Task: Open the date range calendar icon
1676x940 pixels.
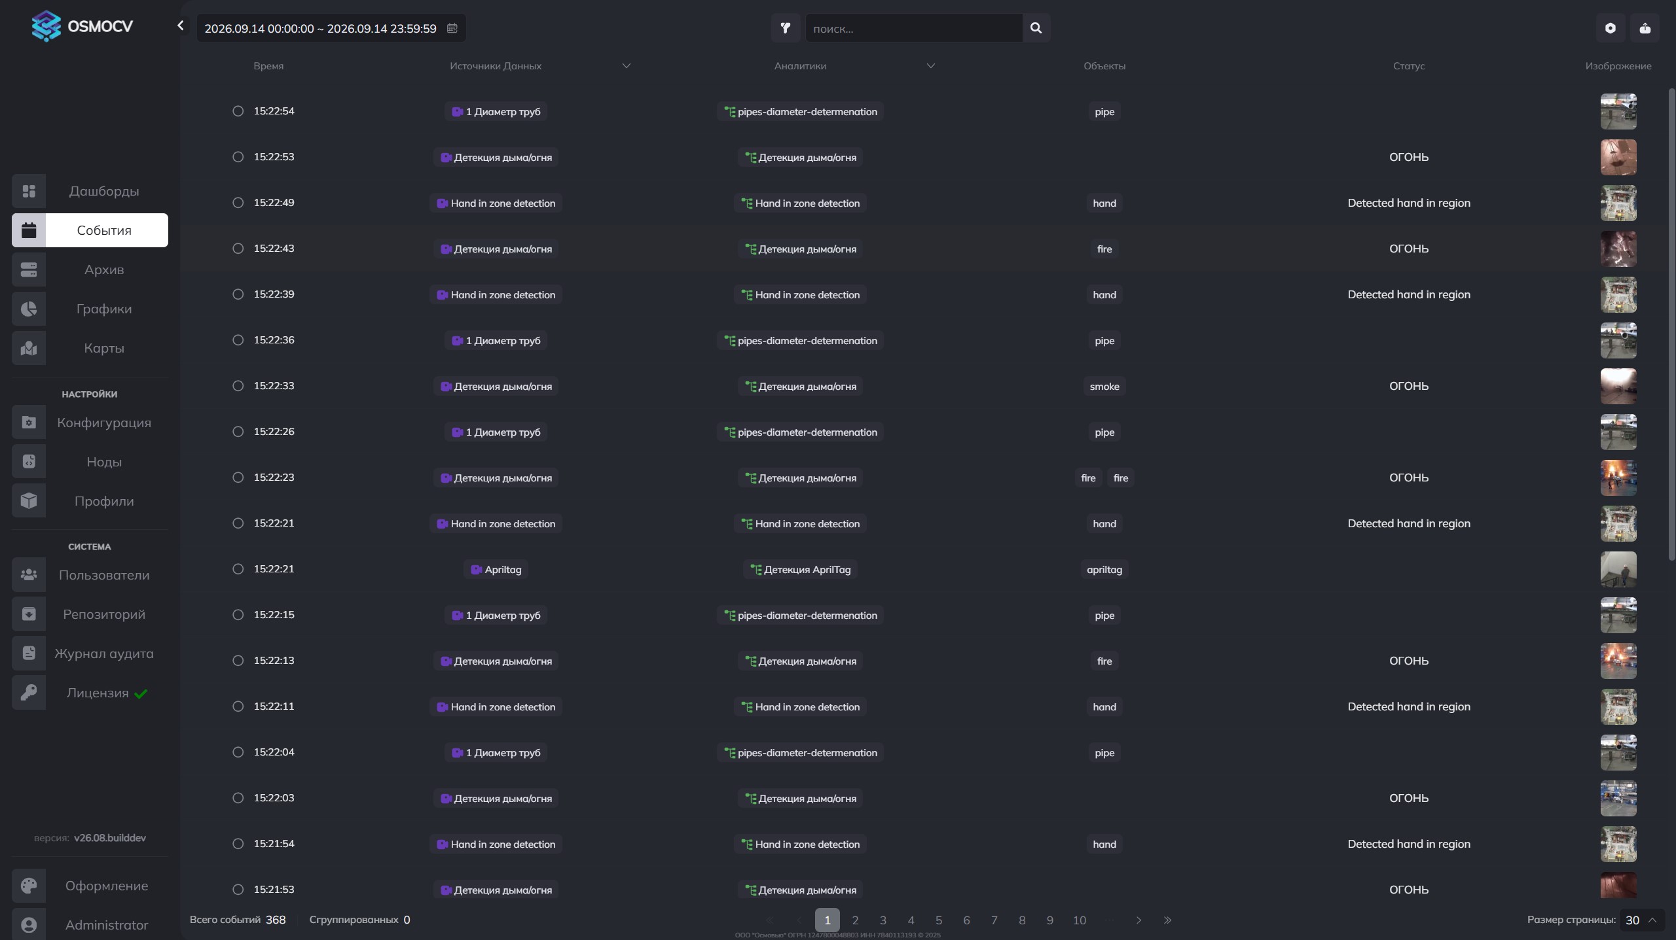Action: tap(452, 28)
